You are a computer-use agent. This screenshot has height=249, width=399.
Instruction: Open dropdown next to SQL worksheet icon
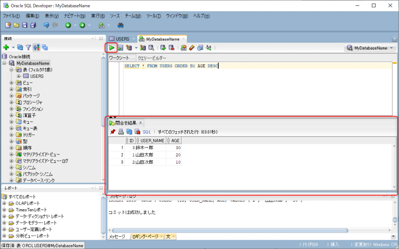pyautogui.click(x=109, y=25)
